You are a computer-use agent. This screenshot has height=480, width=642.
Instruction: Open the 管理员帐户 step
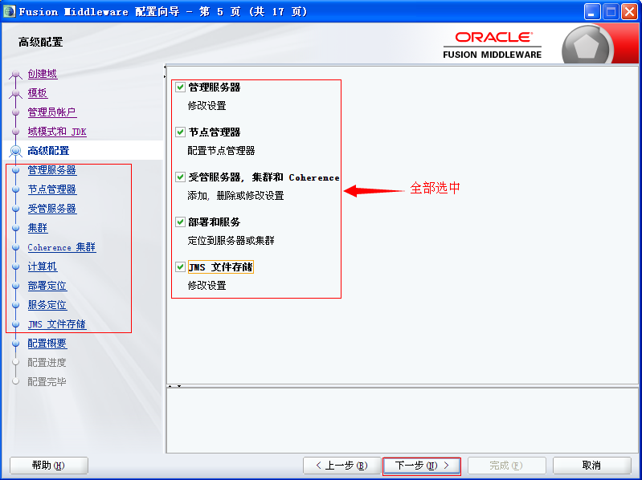click(52, 112)
